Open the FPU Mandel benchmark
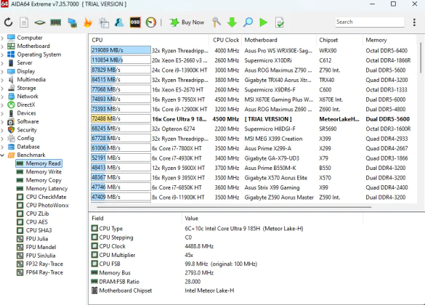Viewport: 425px width, 305px height. pyautogui.click(x=41, y=248)
